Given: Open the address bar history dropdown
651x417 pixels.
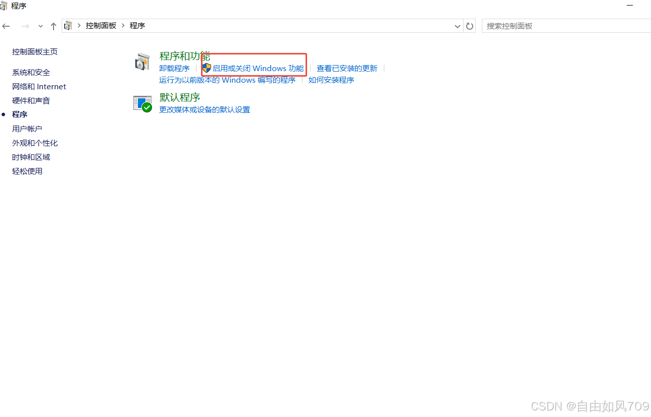Looking at the screenshot, I should click(x=458, y=26).
